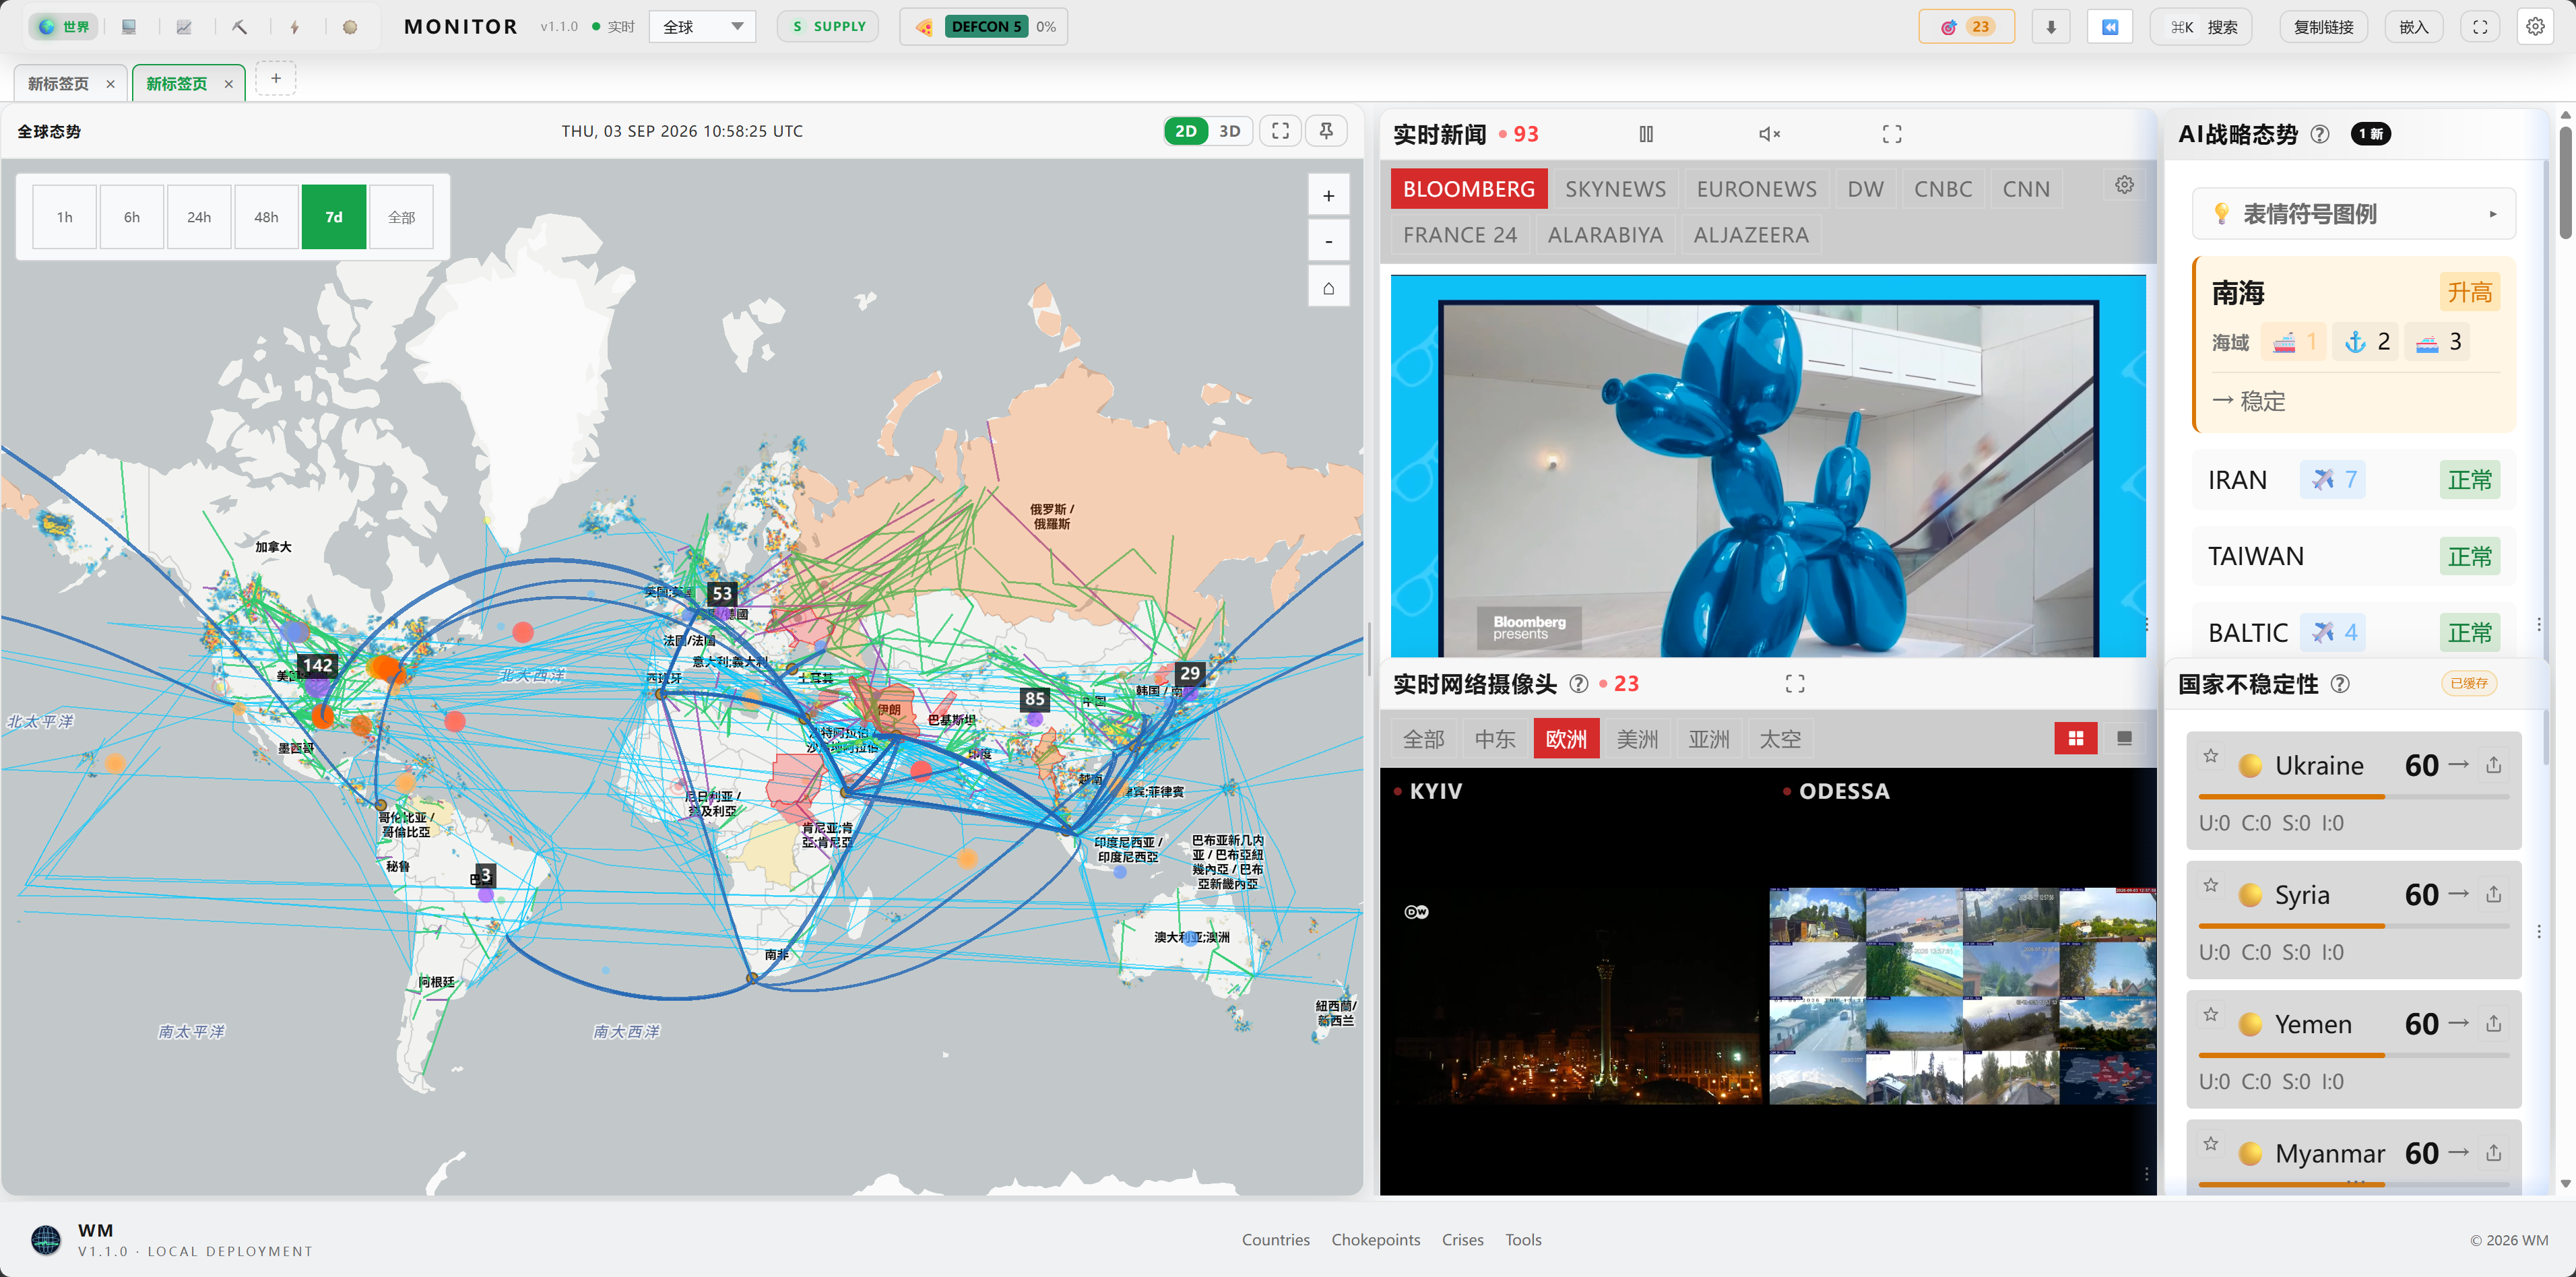
Task: Click the 嵌入 embed button
Action: pos(2414,27)
